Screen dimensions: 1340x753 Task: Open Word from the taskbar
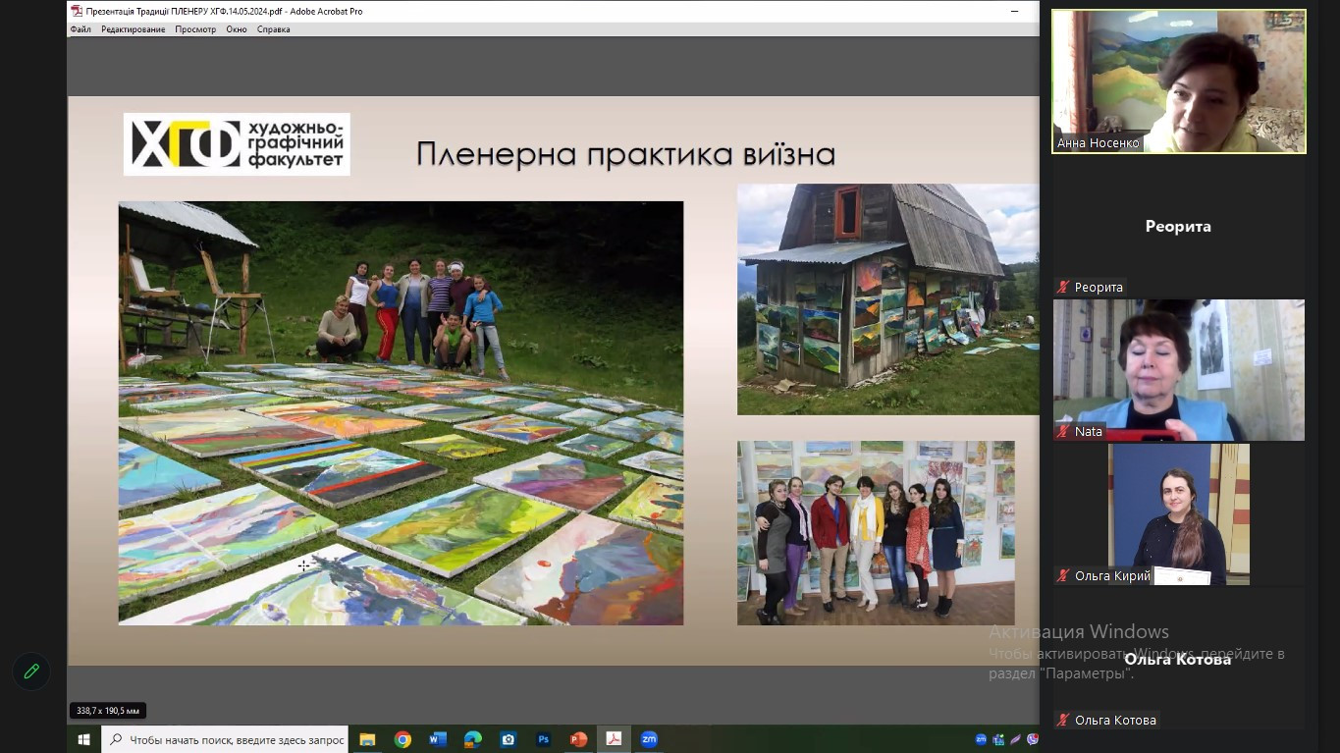(x=438, y=739)
